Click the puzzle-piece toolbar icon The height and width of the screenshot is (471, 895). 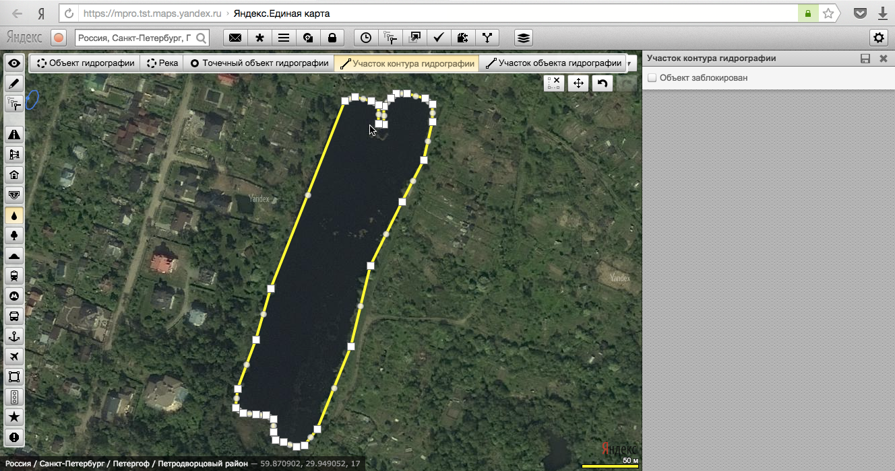point(463,38)
